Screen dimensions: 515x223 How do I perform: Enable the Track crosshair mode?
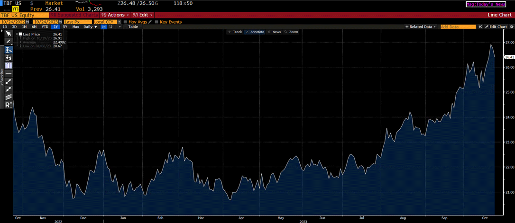(x=235, y=32)
